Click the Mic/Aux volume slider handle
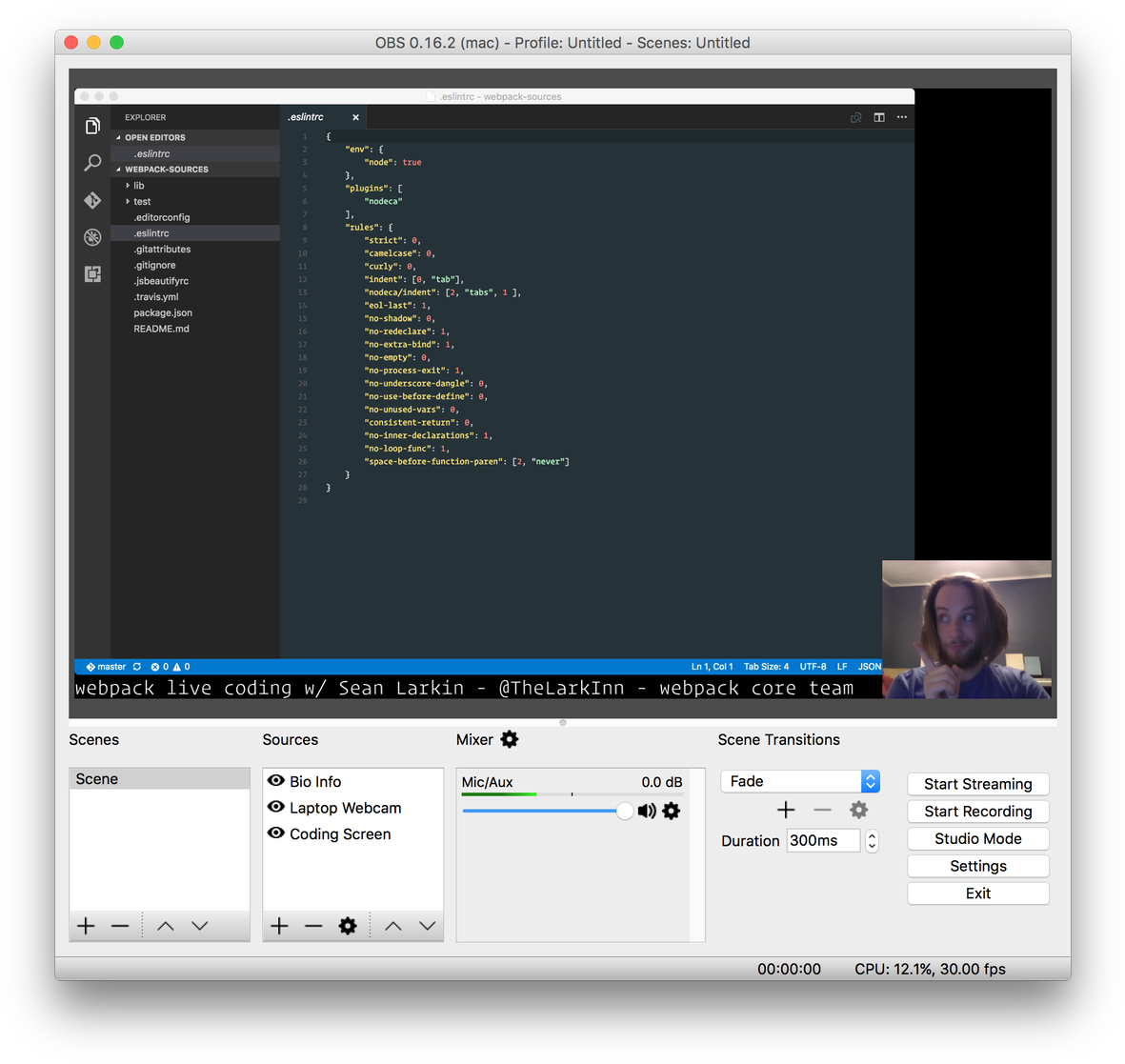The width and height of the screenshot is (1125, 1064). (624, 811)
